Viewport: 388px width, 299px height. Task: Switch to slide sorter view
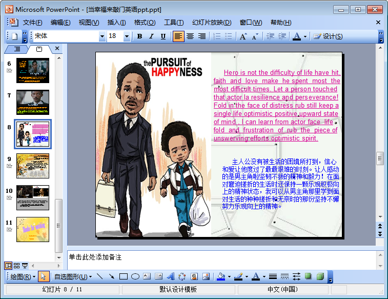pos(16,266)
